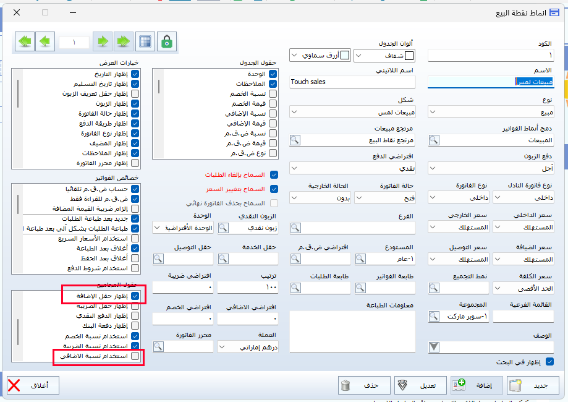568x402 pixels.
Task: Enable the استخدام نسبة الاضافي checkbox
Action: click(x=135, y=357)
